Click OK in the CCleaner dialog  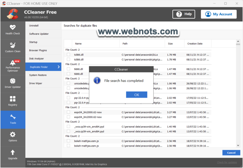tap(137, 95)
